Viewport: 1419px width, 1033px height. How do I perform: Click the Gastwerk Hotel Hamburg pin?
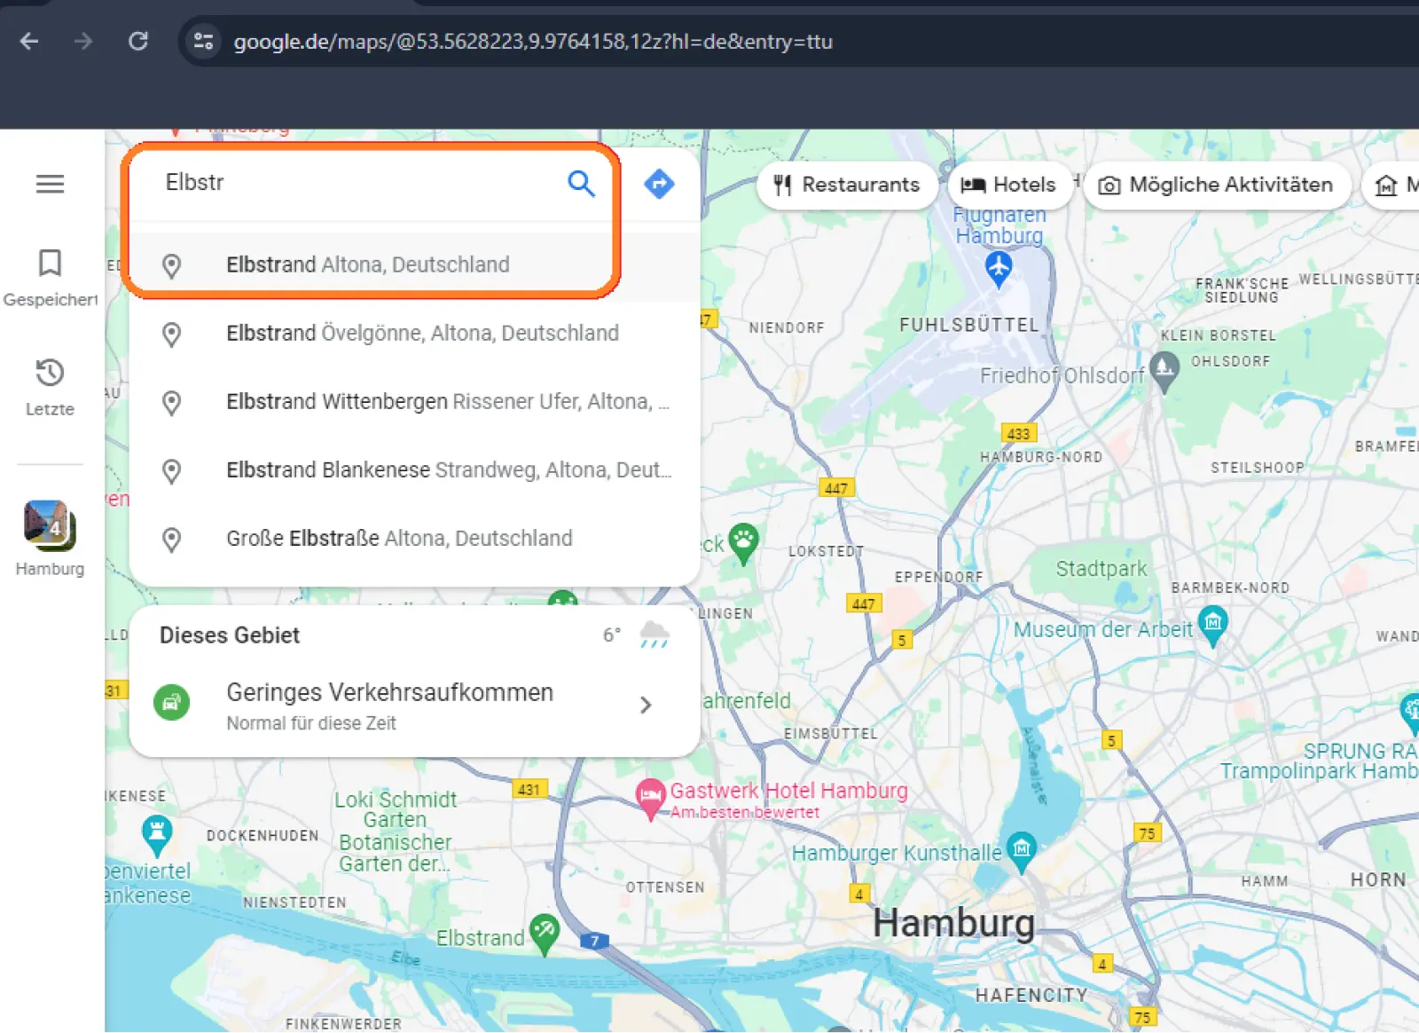point(651,798)
